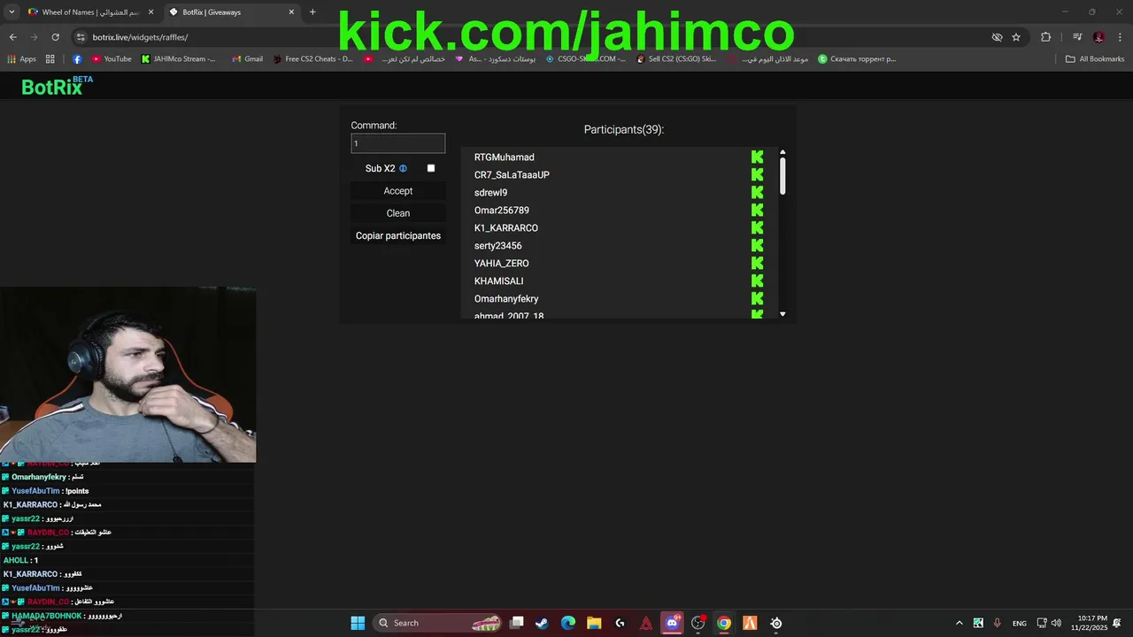Open SteelSeries app in taskbar
1133x637 pixels.
[776, 623]
